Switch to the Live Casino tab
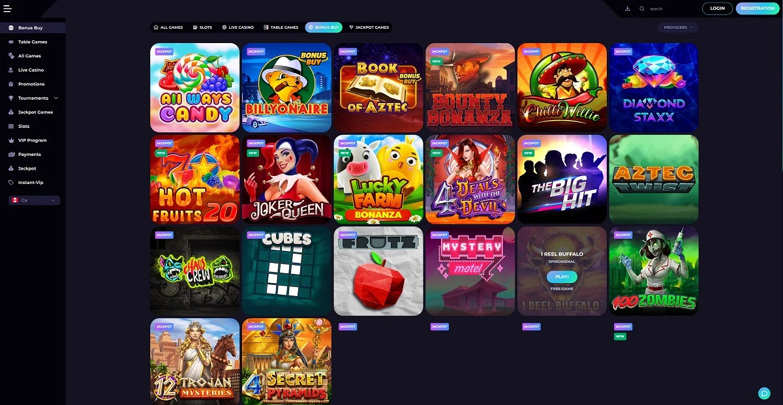Image resolution: width=783 pixels, height=405 pixels. tap(238, 27)
